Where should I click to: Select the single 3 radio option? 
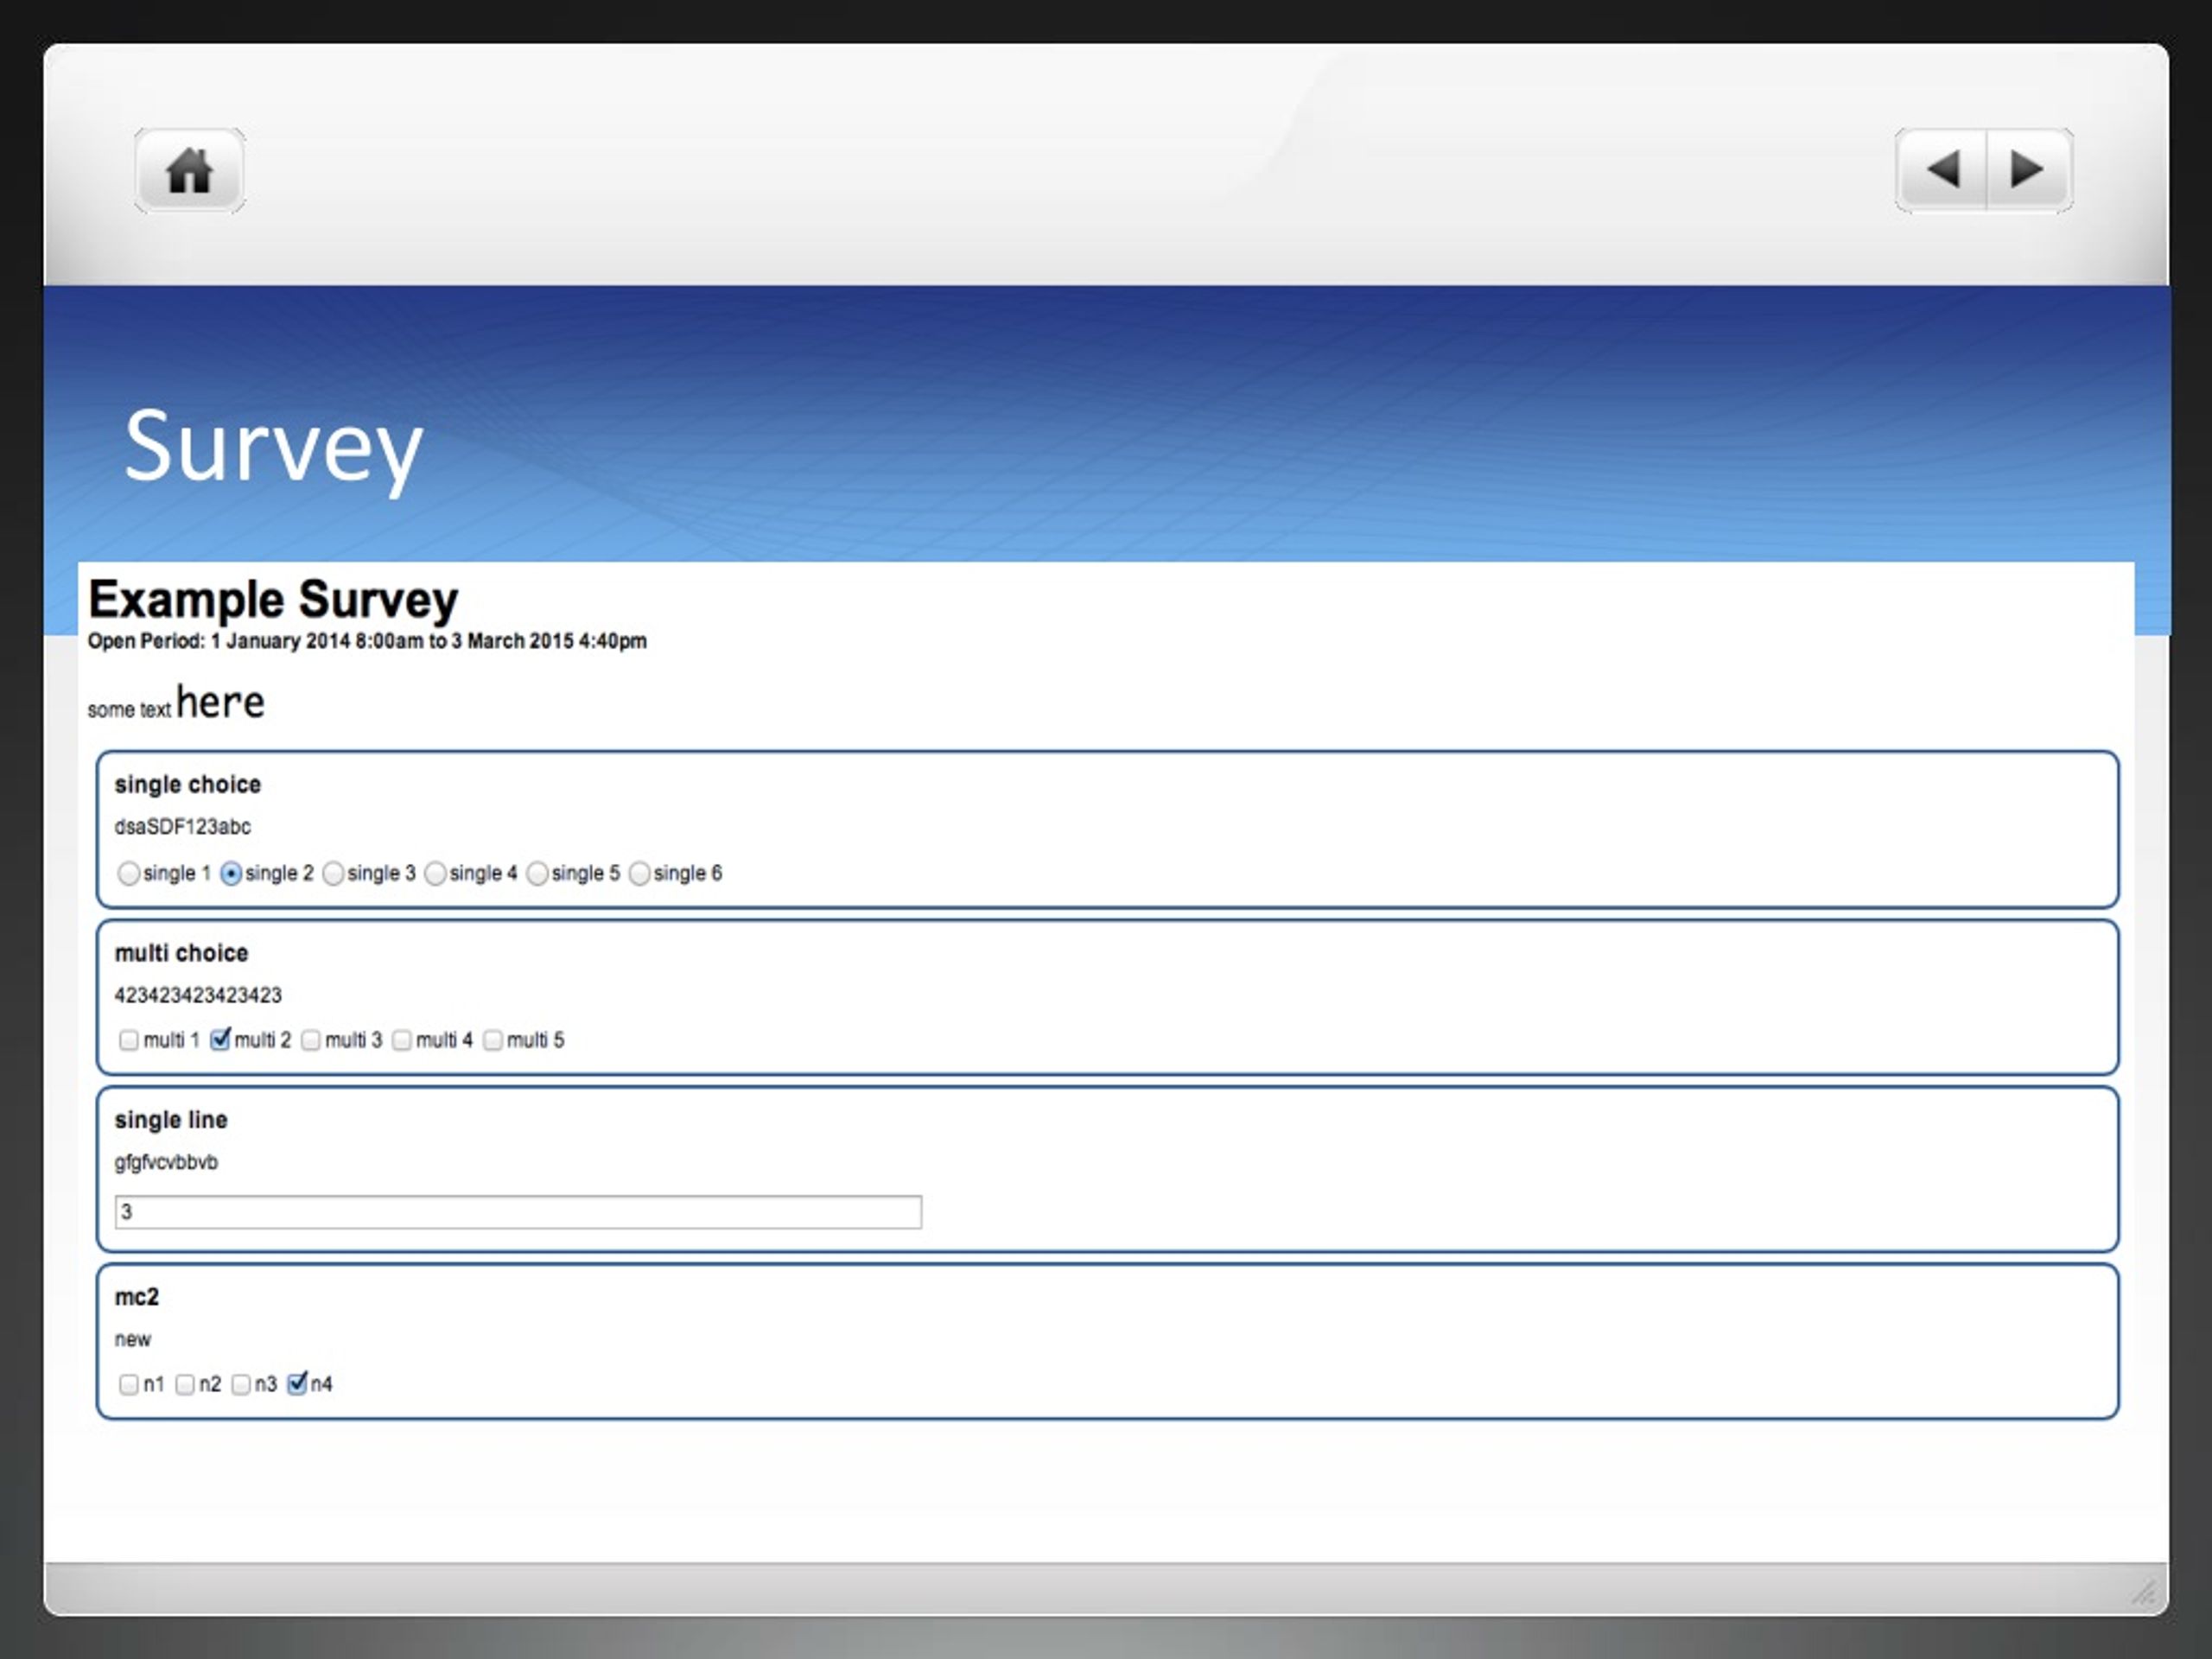tap(333, 873)
